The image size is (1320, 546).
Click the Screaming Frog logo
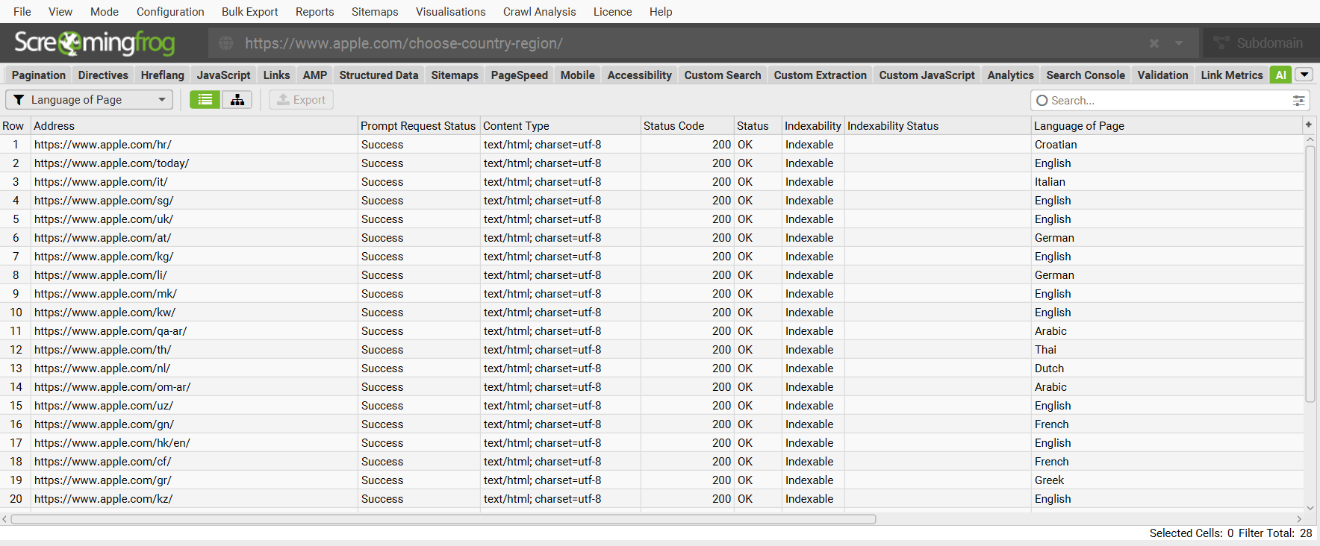pos(95,43)
